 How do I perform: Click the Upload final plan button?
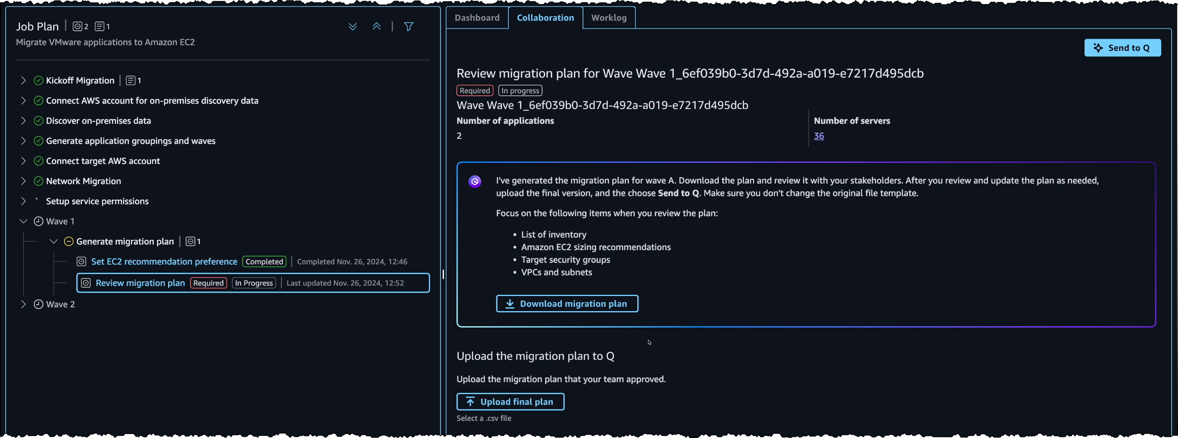coord(510,402)
